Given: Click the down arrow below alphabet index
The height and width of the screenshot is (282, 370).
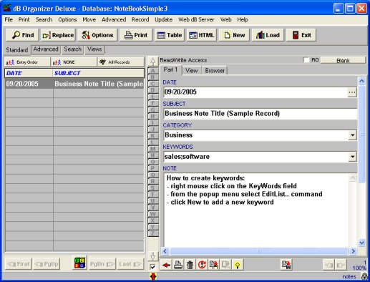Looking at the screenshot, I should [153, 256].
